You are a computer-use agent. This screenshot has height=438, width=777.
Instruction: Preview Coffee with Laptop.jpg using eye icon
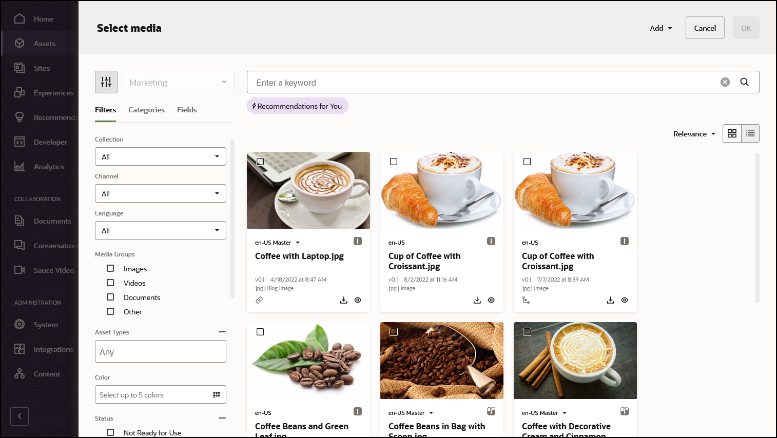pos(358,300)
